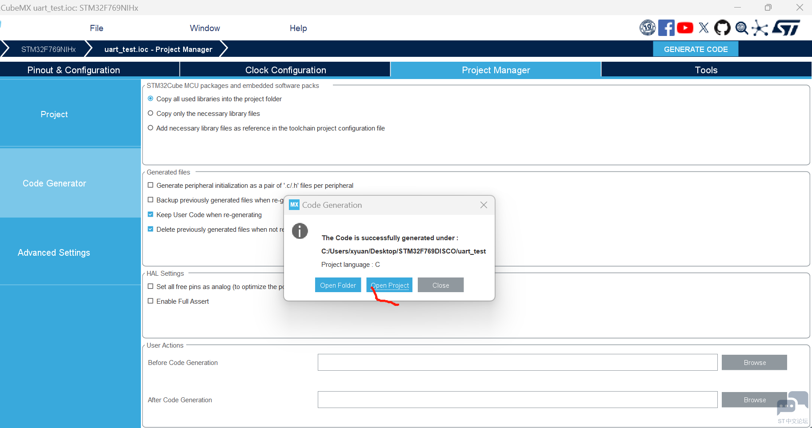Toggle Backup previously generated files checkbox
812x428 pixels.
(151, 200)
